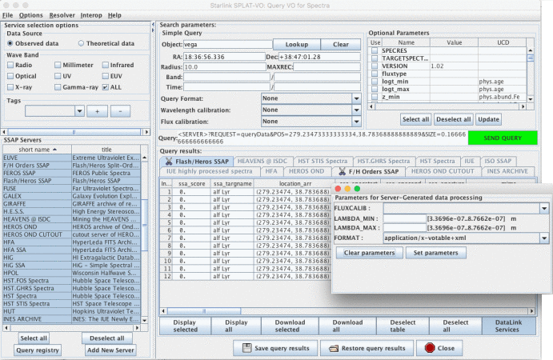The height and width of the screenshot is (360, 553).
Task: Tick the Gamma-ray wave band checkbox
Action: click(58, 87)
